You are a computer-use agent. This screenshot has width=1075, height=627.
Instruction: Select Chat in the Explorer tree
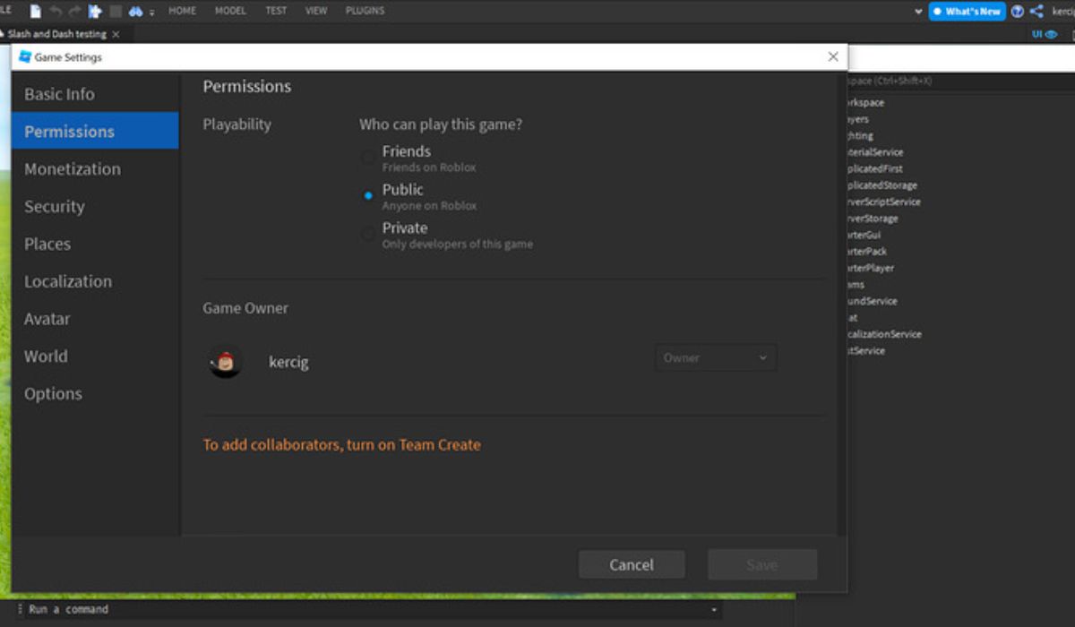pyautogui.click(x=852, y=318)
